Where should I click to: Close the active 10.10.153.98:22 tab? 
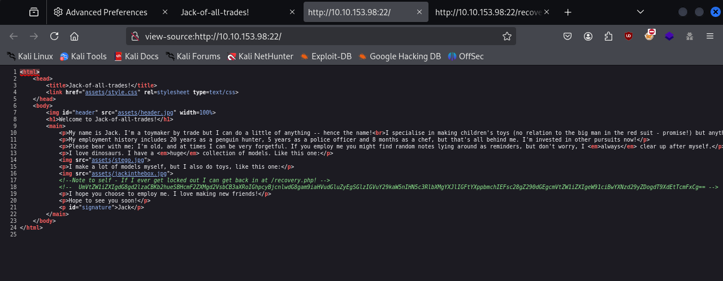(419, 12)
